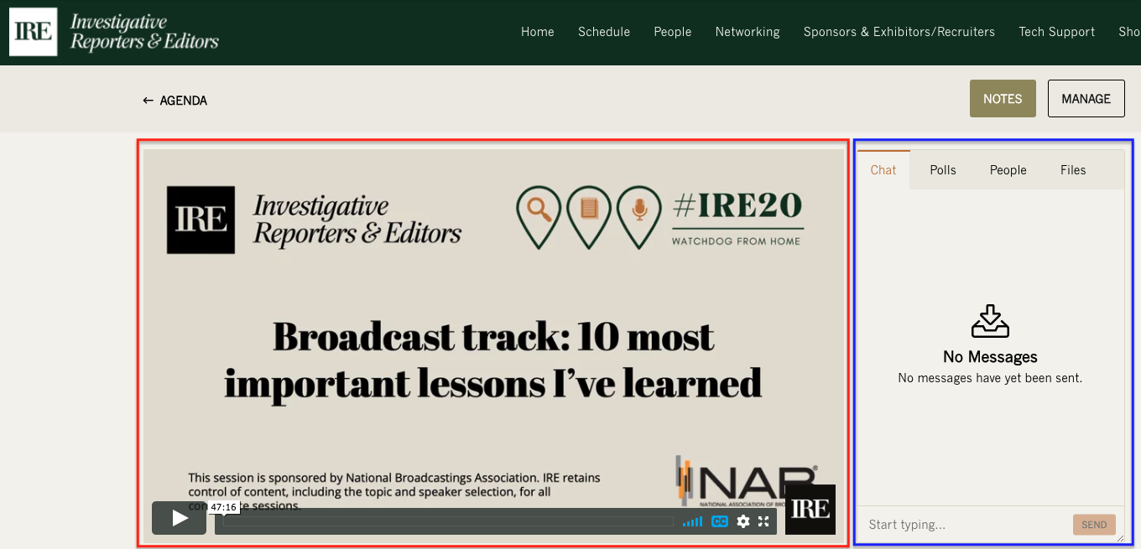The width and height of the screenshot is (1141, 549).
Task: Click the "No messages have yet been sent." text
Action: pyautogui.click(x=990, y=378)
